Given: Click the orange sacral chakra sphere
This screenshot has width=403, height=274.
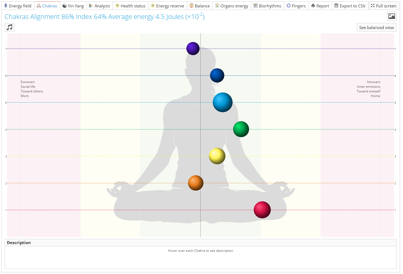Looking at the screenshot, I should (195, 183).
